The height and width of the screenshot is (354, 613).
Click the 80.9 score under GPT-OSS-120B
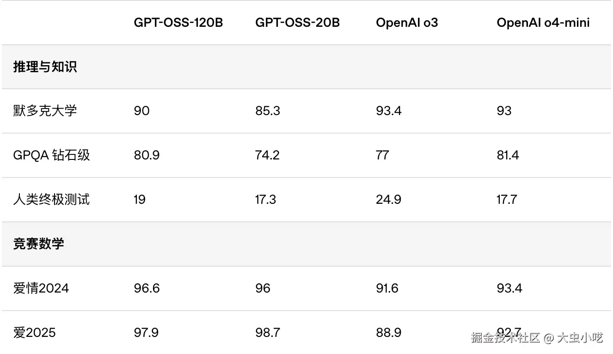(x=147, y=155)
